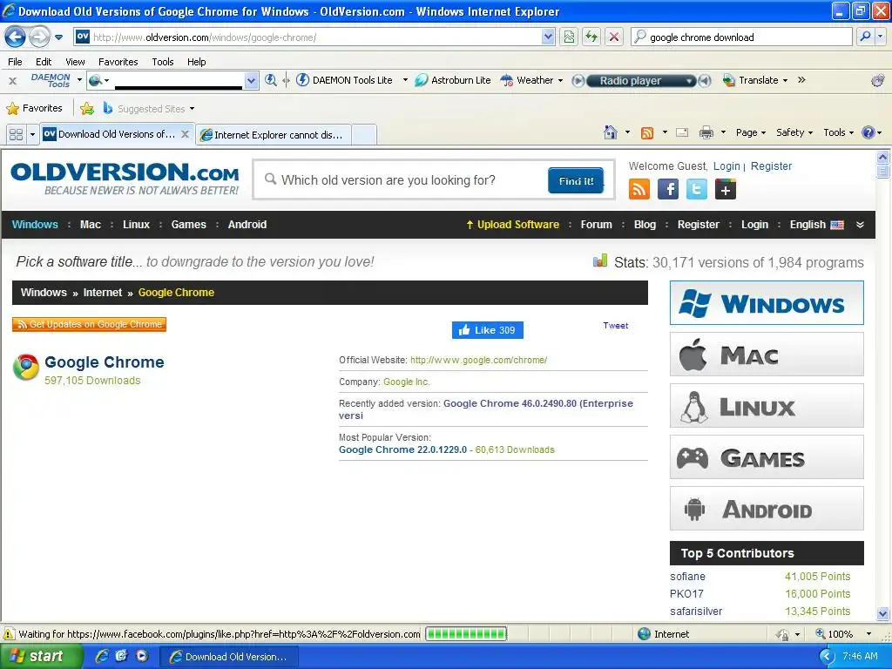Click the Compatibility View icon
892x669 pixels.
[x=569, y=37]
